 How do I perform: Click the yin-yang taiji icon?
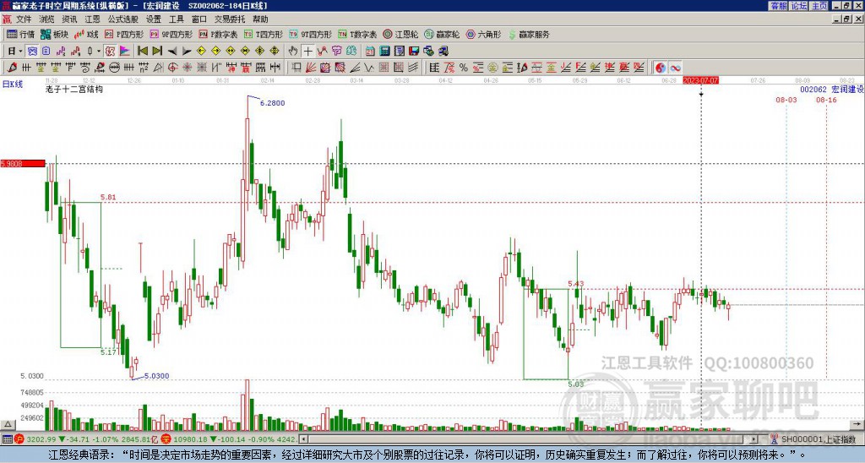click(661, 67)
